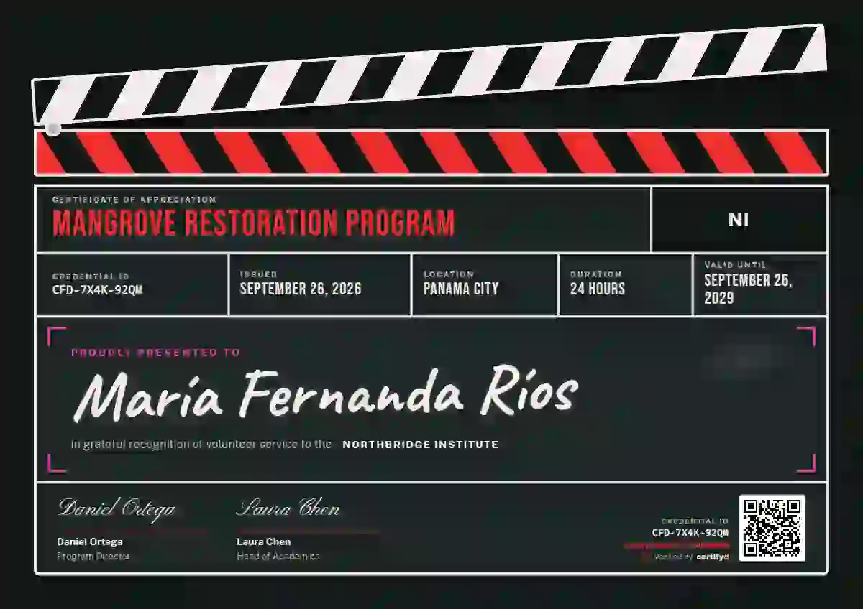
Task: Click the 'Head of Academics' title text
Action: point(278,556)
